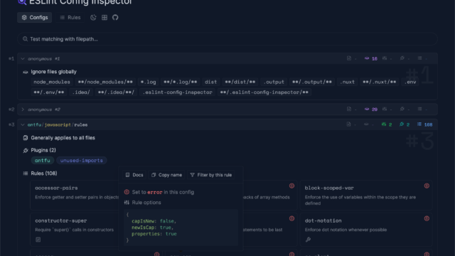Click the antfu plugin badge
This screenshot has height=256, width=455.
tap(43, 160)
